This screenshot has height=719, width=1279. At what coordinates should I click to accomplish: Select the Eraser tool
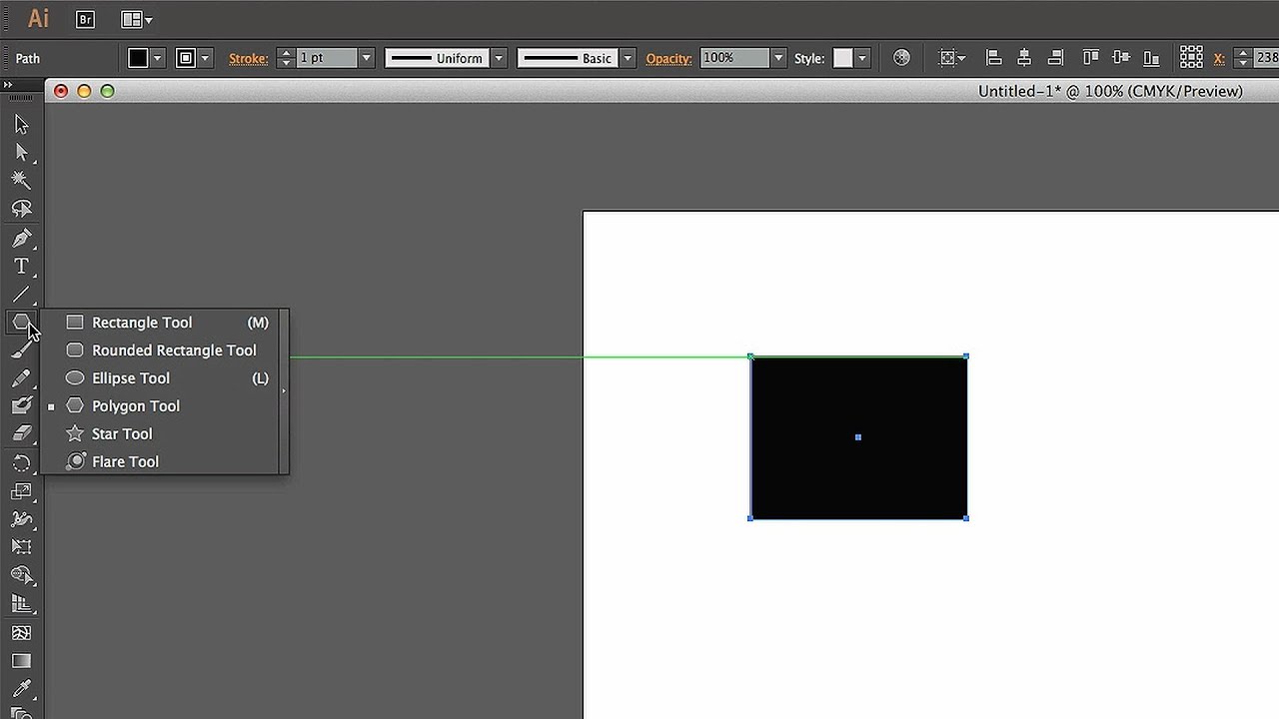[21, 433]
